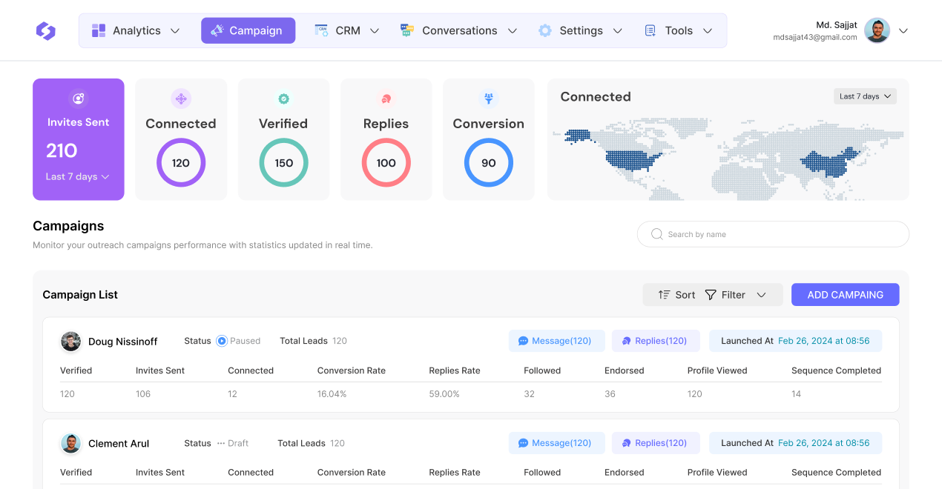
Task: Click Clement Arul's Replies(120) button
Action: [656, 443]
